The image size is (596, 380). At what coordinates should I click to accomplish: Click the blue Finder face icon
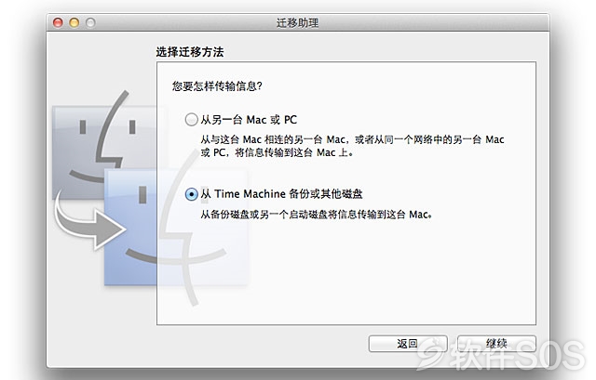click(x=176, y=228)
